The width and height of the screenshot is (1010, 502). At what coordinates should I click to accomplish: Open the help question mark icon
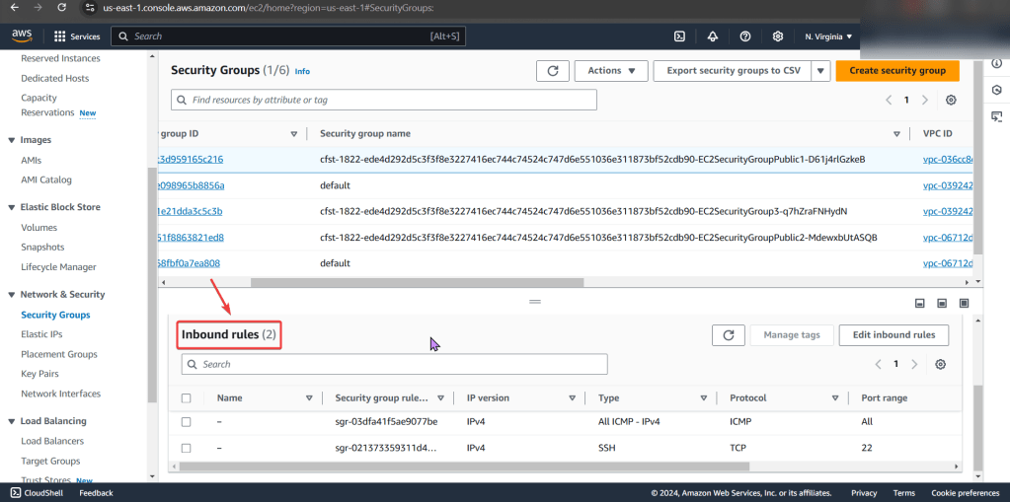745,36
